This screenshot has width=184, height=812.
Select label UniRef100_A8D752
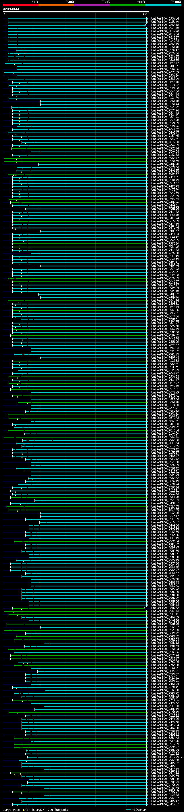165,608
